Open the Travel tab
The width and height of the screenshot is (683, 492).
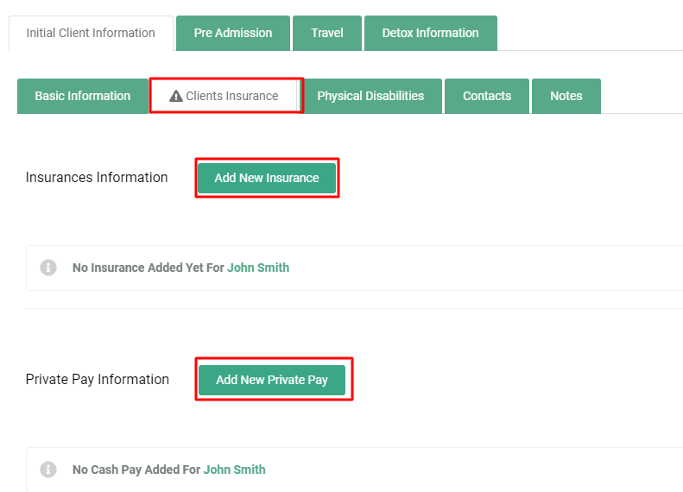[x=327, y=33]
